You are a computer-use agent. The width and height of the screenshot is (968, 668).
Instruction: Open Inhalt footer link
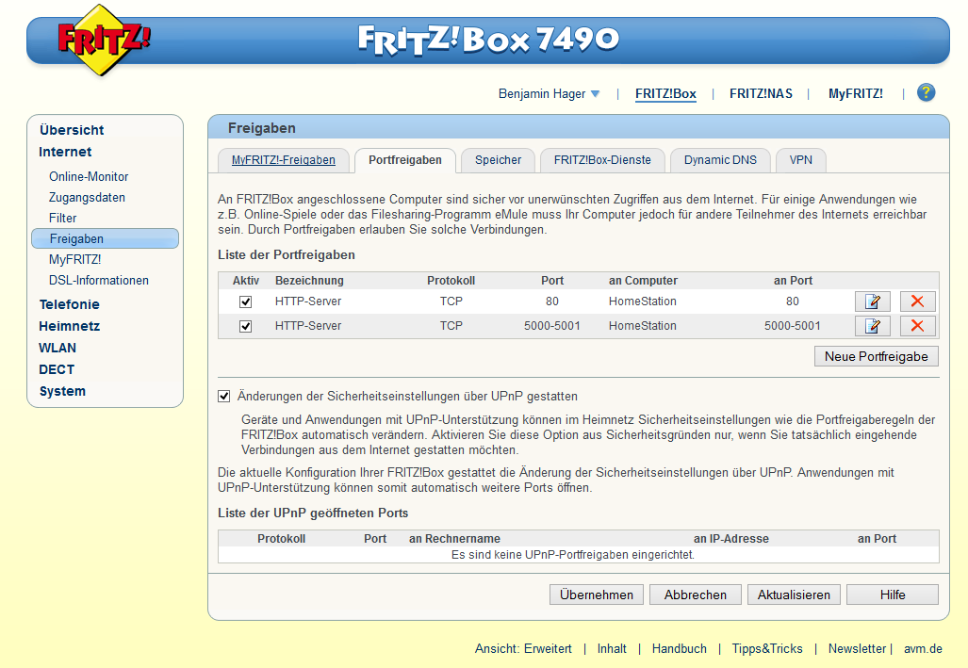click(x=612, y=649)
